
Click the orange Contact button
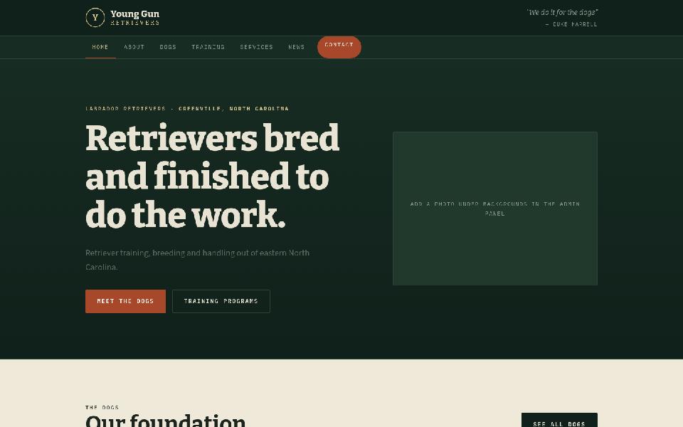[x=339, y=47]
